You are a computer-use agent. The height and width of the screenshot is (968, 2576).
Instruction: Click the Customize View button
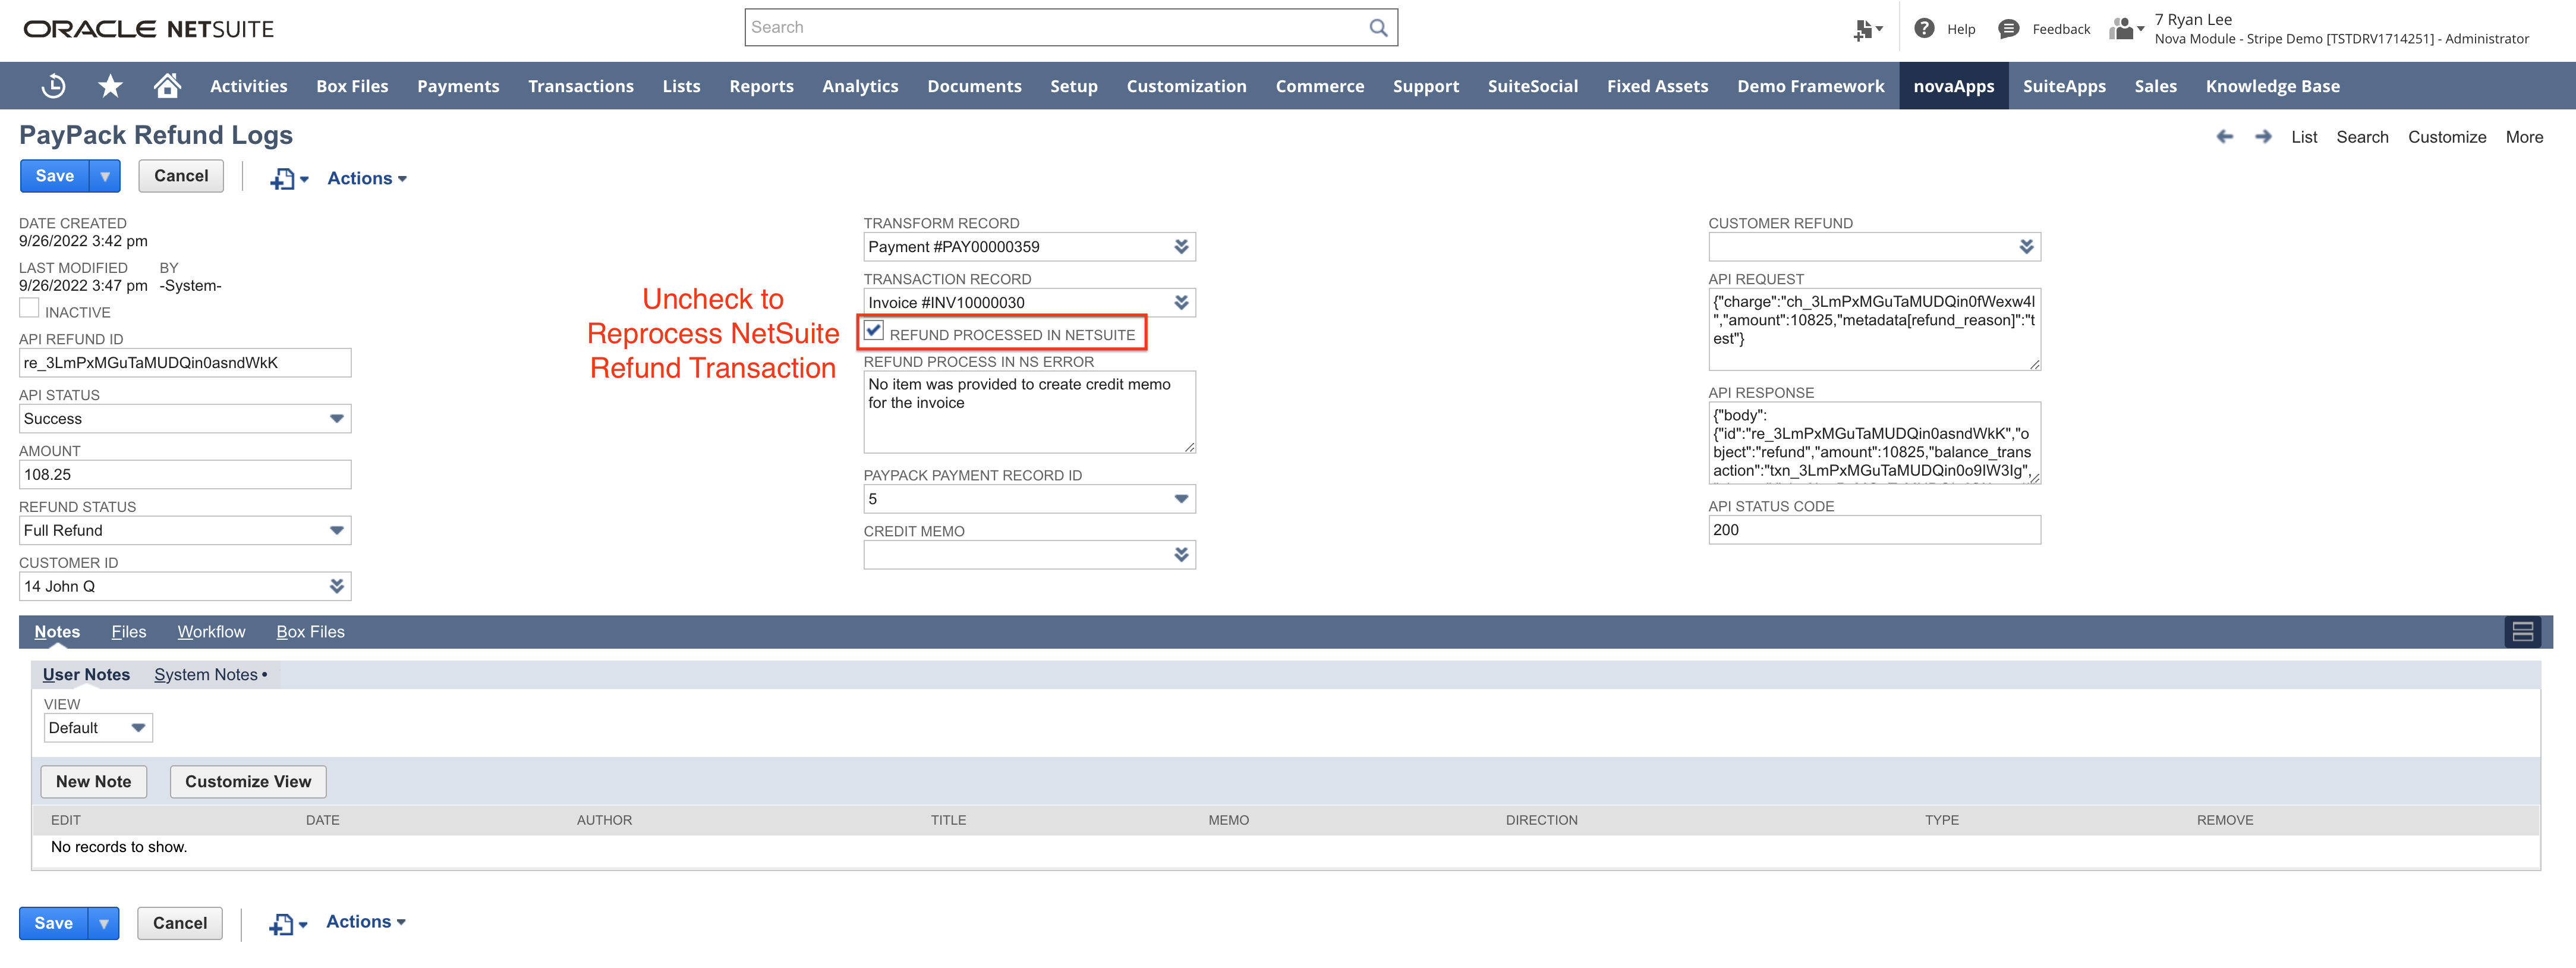pos(248,782)
